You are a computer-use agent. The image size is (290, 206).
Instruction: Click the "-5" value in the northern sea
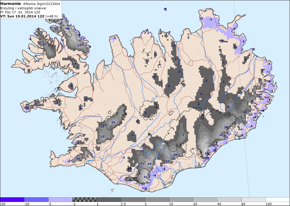click(165, 9)
